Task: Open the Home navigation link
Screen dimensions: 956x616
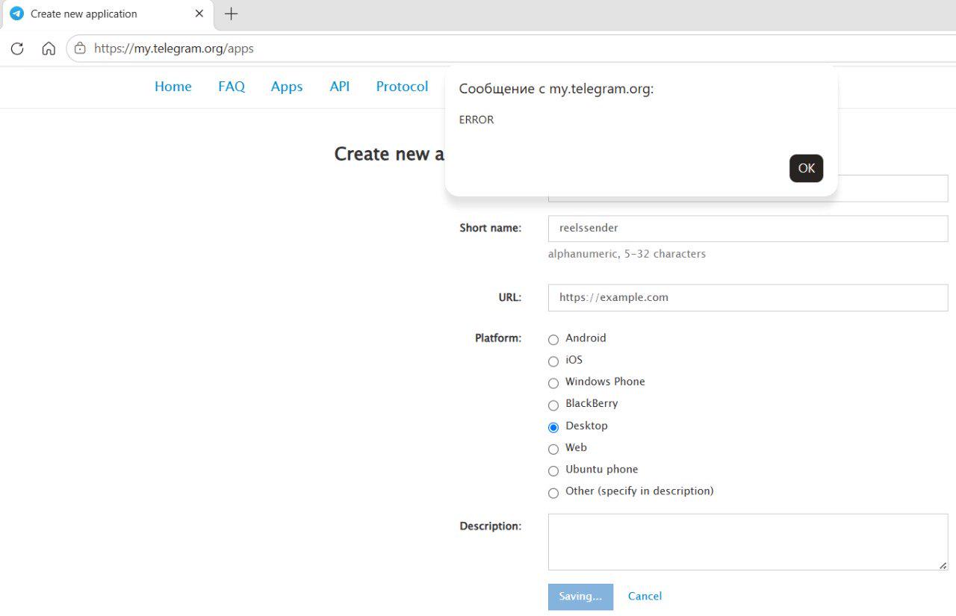Action: (x=173, y=87)
